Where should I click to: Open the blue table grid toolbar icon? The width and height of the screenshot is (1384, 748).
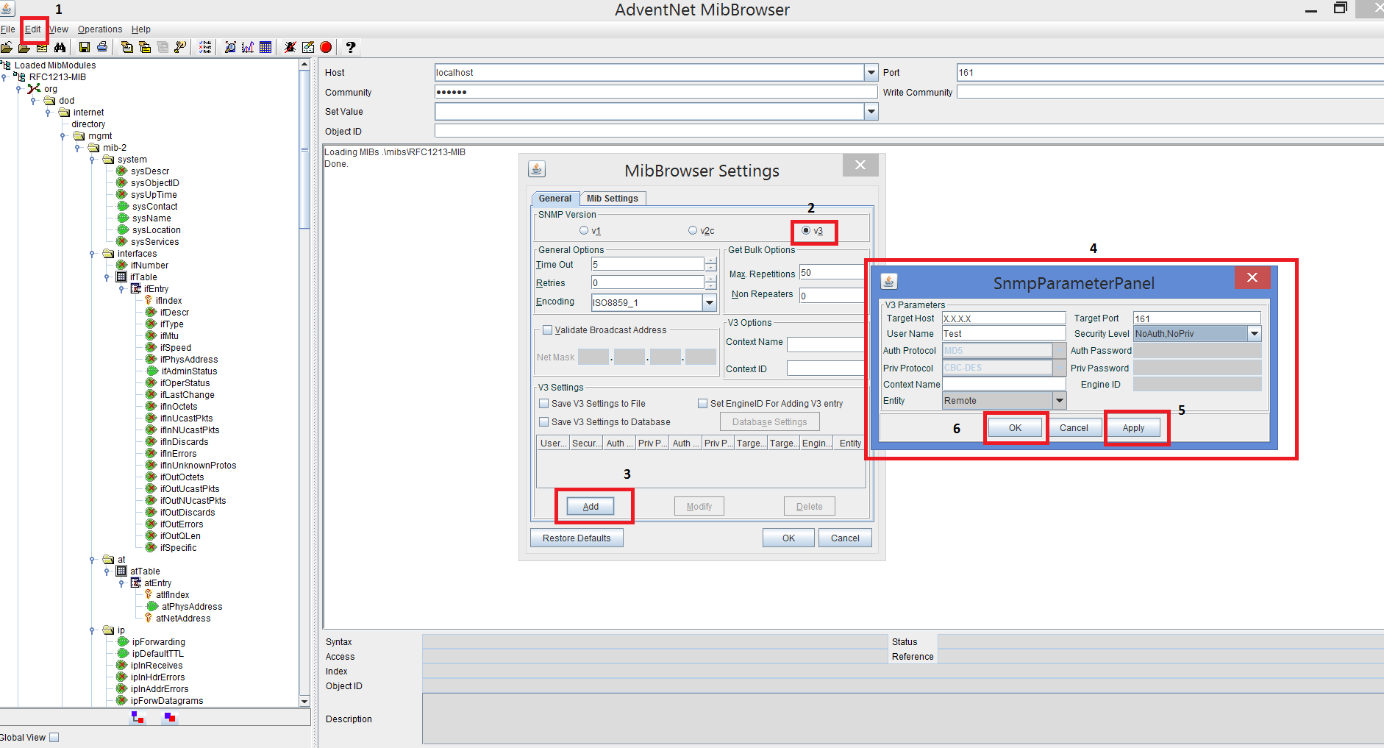pyautogui.click(x=265, y=47)
